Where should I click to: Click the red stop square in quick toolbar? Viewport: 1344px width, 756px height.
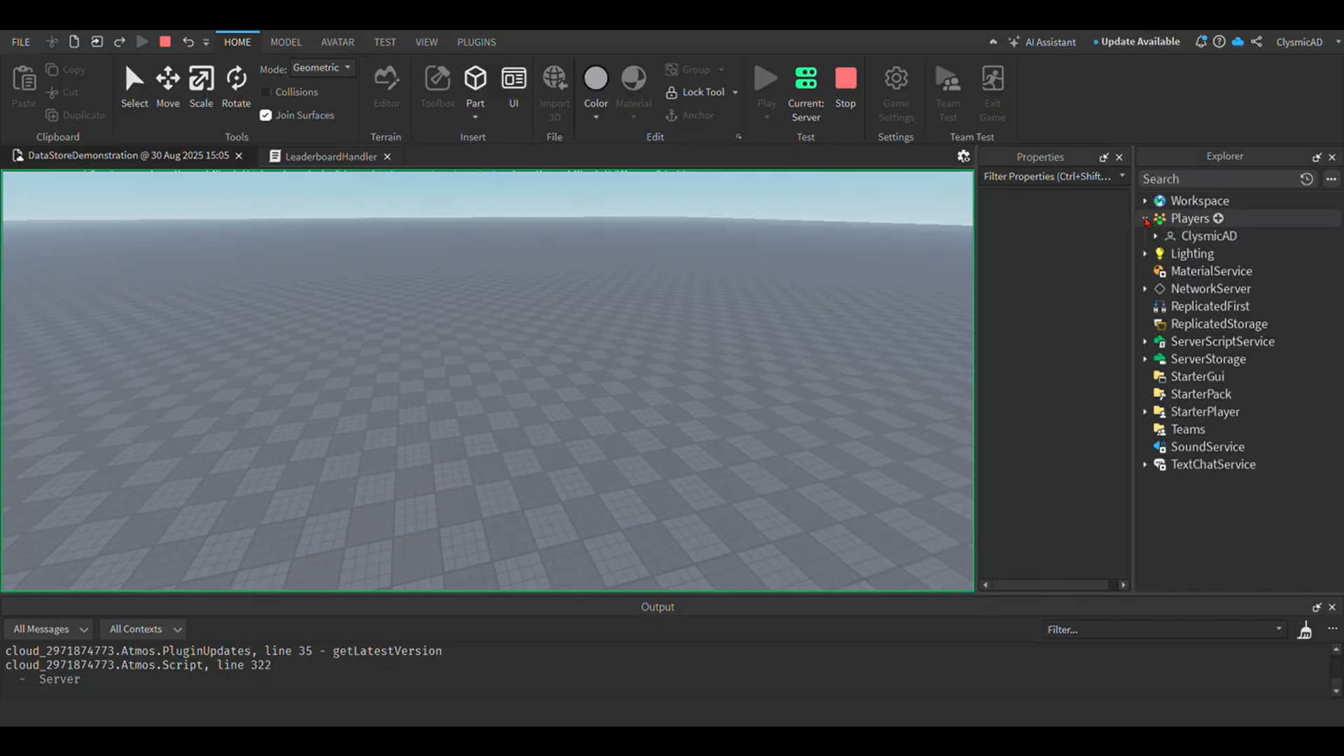pyautogui.click(x=165, y=41)
